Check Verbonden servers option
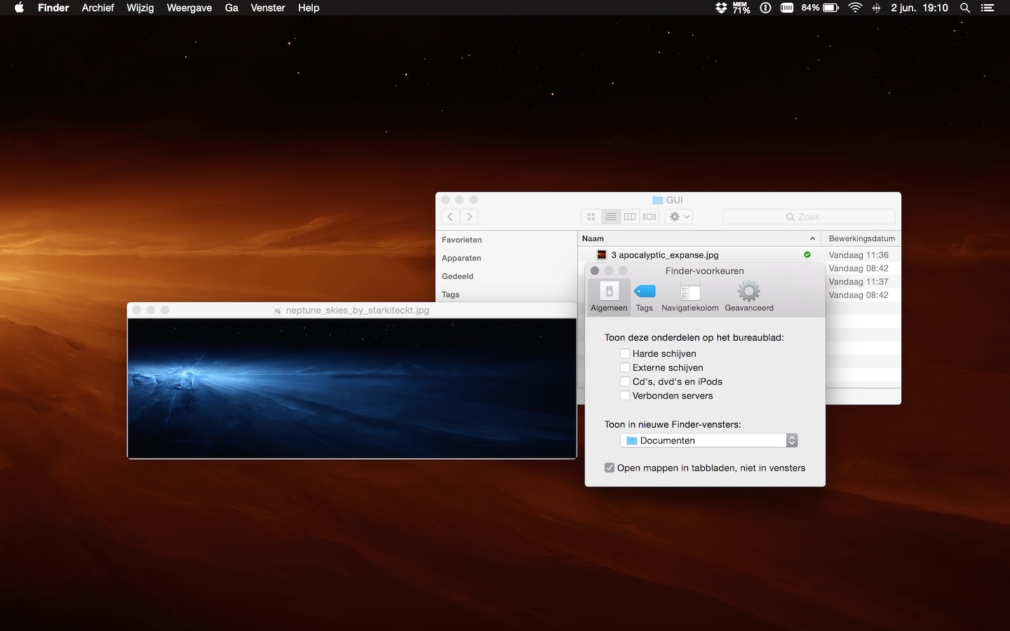The image size is (1010, 631). click(625, 395)
